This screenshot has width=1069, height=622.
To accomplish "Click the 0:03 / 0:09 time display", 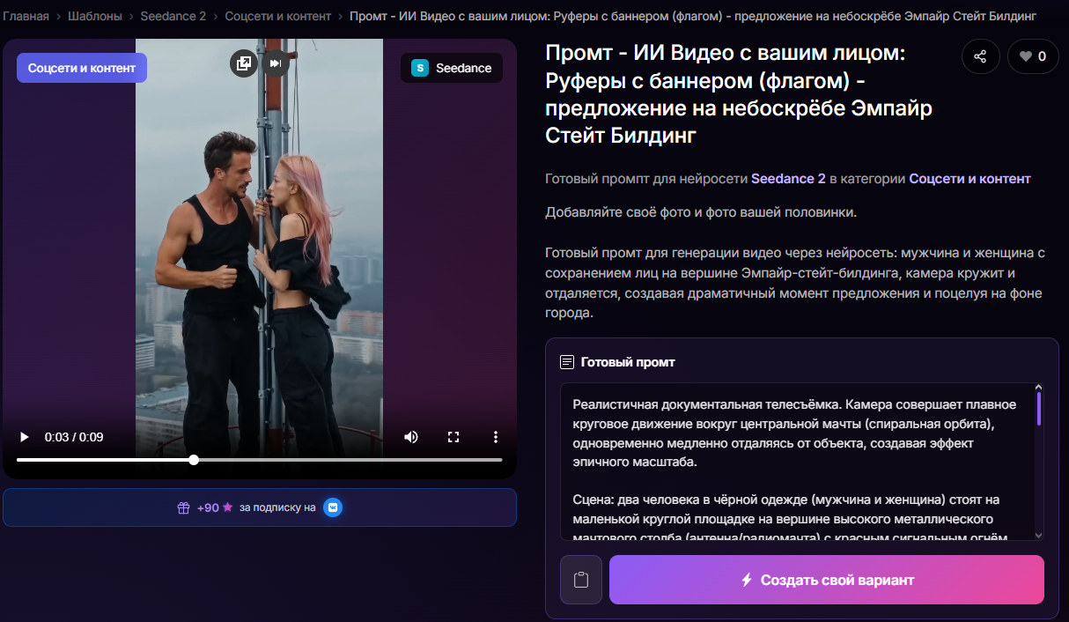I will [74, 437].
